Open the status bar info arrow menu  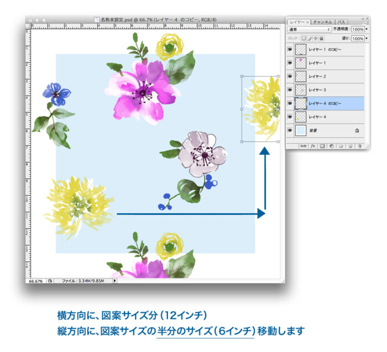[115, 281]
